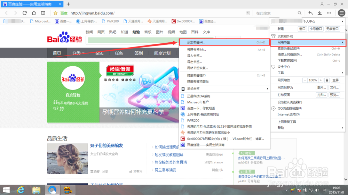Click the star bookmark icon in address bar
This screenshot has width=348, height=195.
55,13
